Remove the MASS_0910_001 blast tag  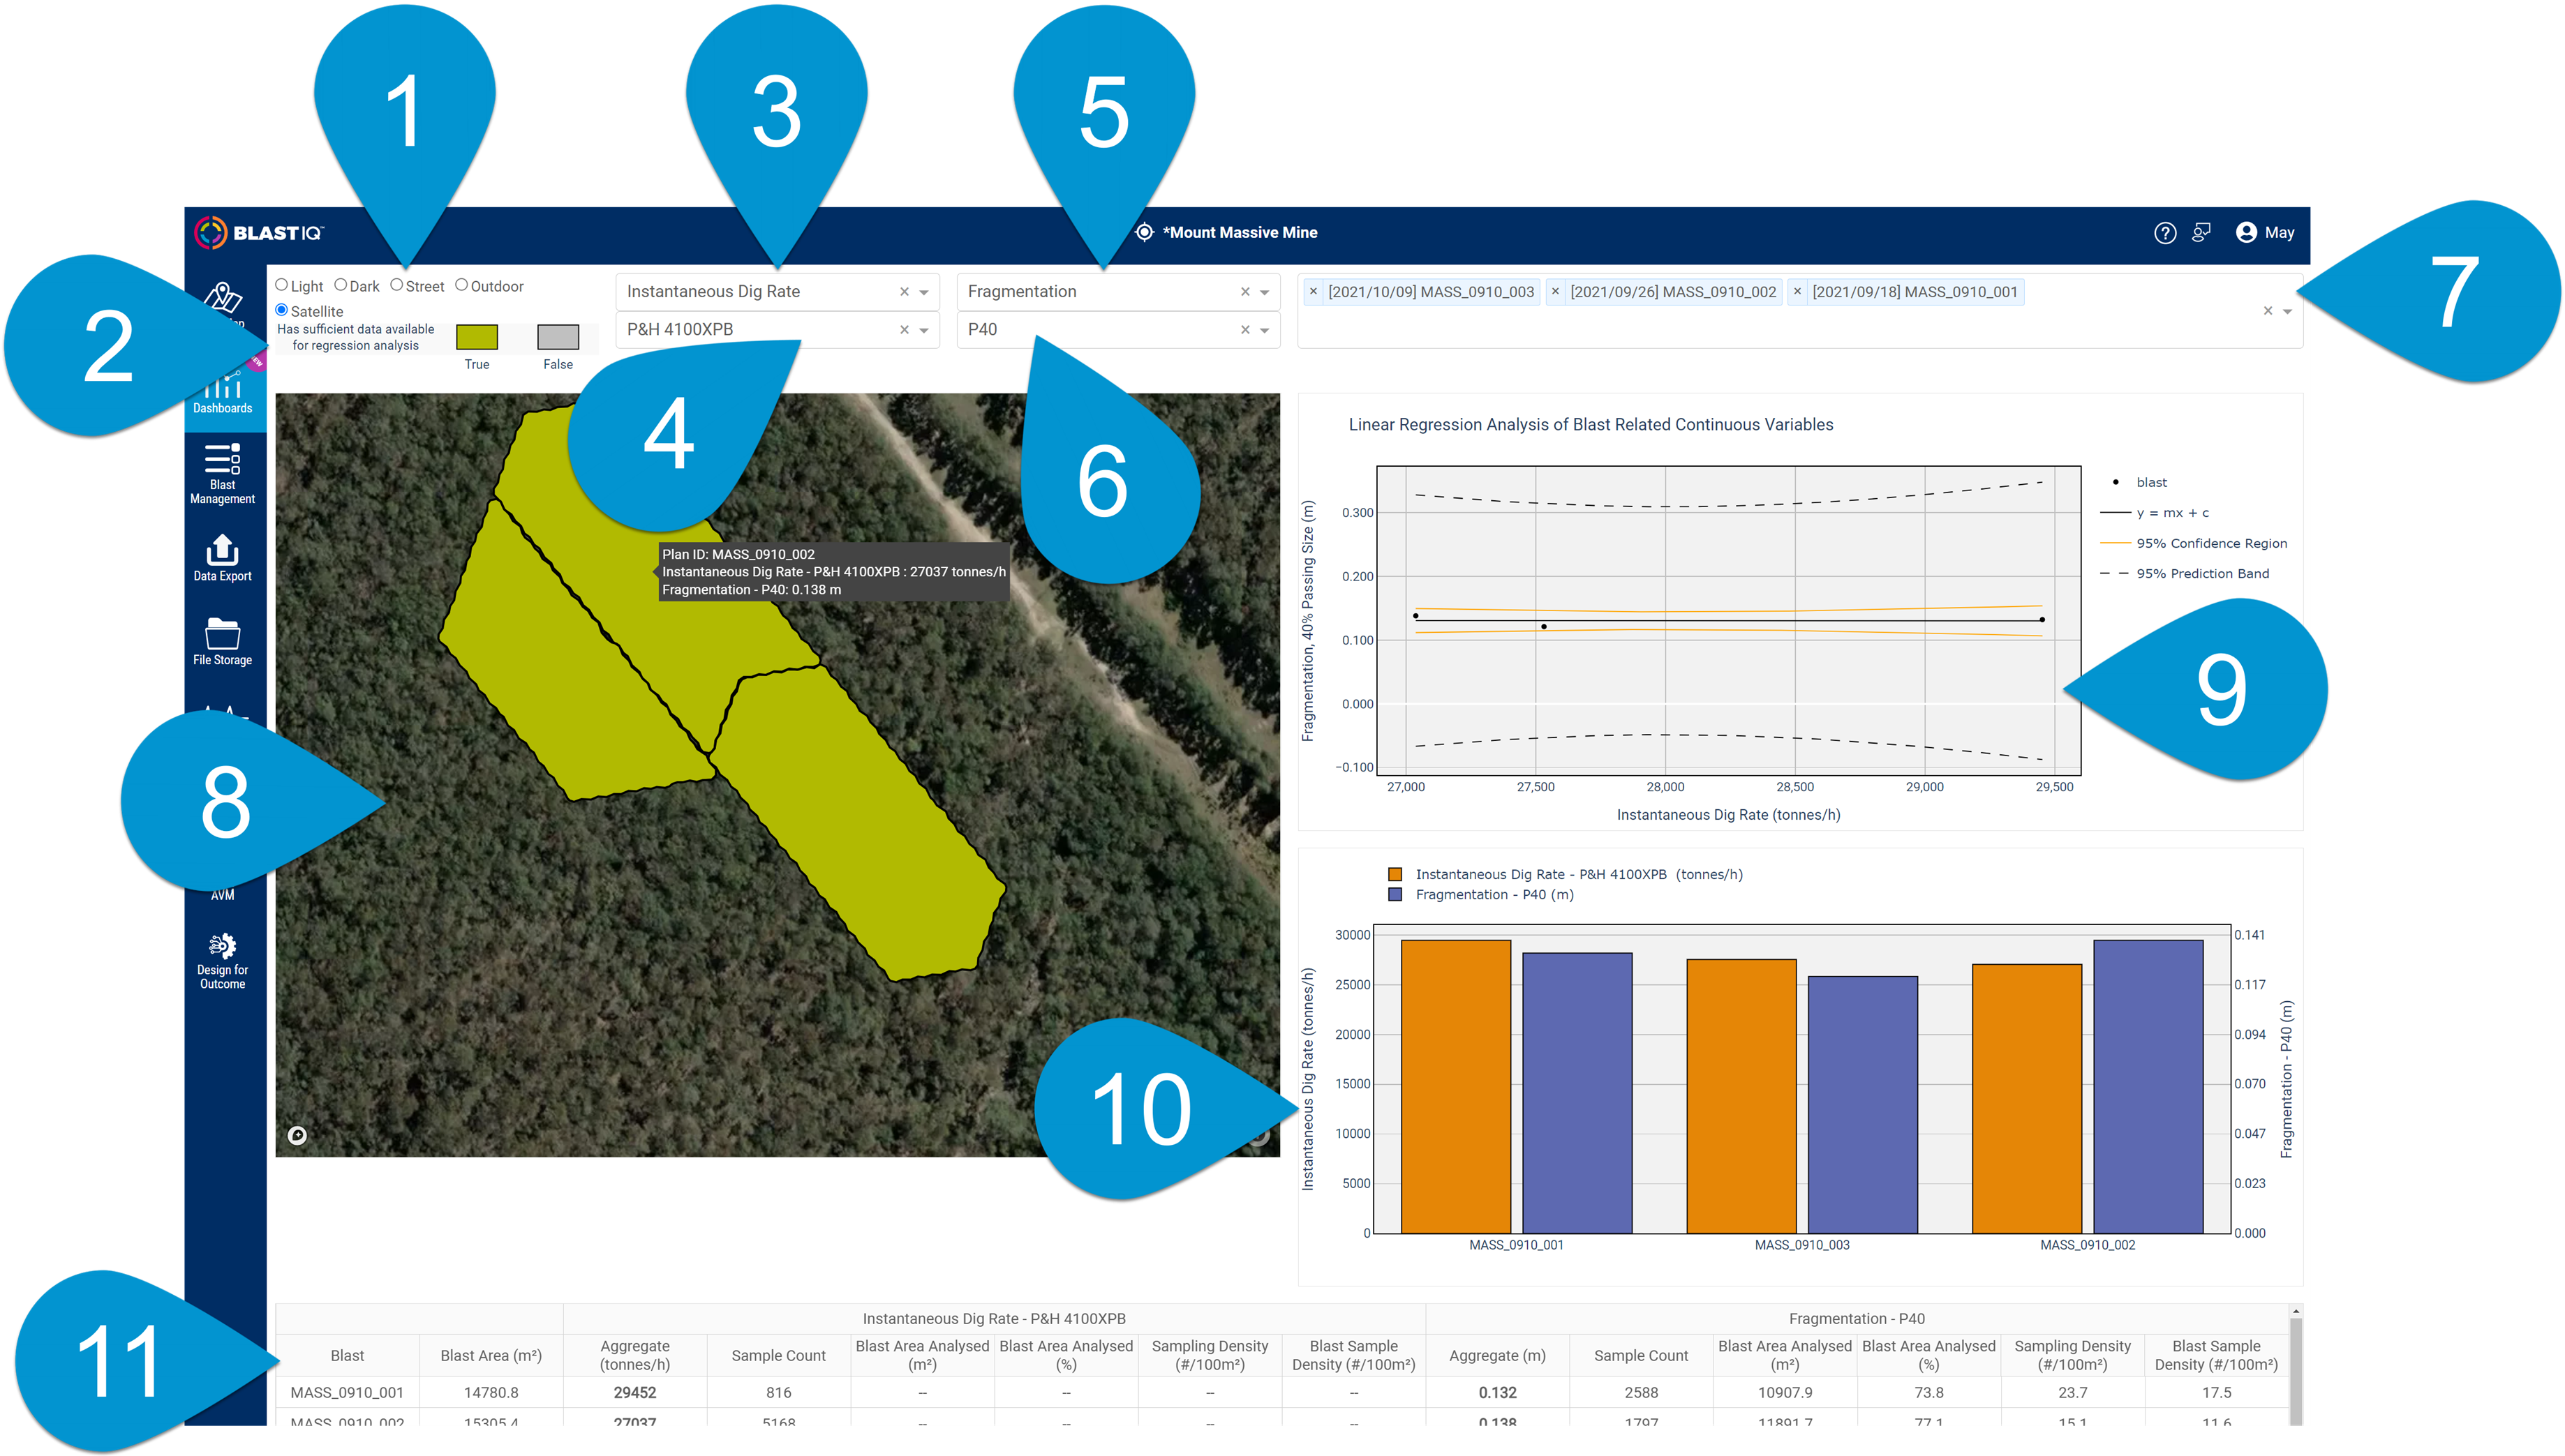1798,292
